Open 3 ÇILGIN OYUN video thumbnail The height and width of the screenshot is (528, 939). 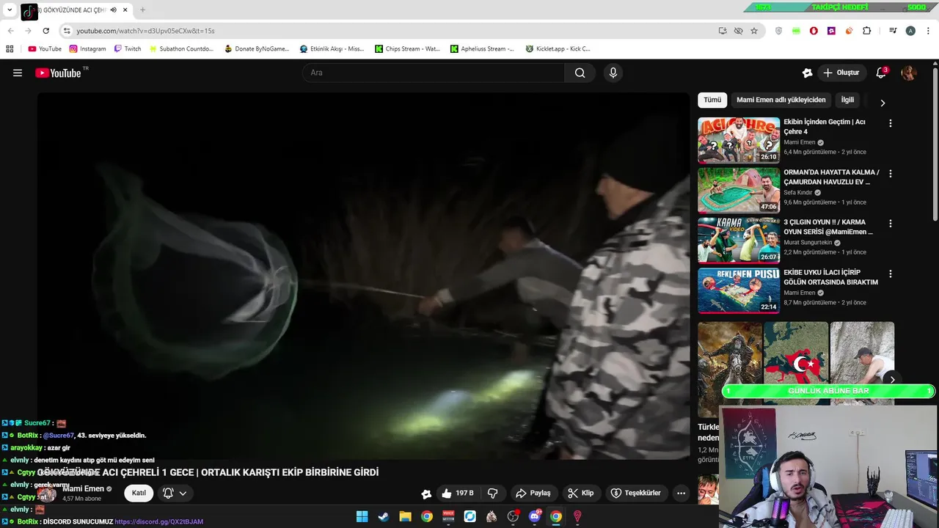739,240
